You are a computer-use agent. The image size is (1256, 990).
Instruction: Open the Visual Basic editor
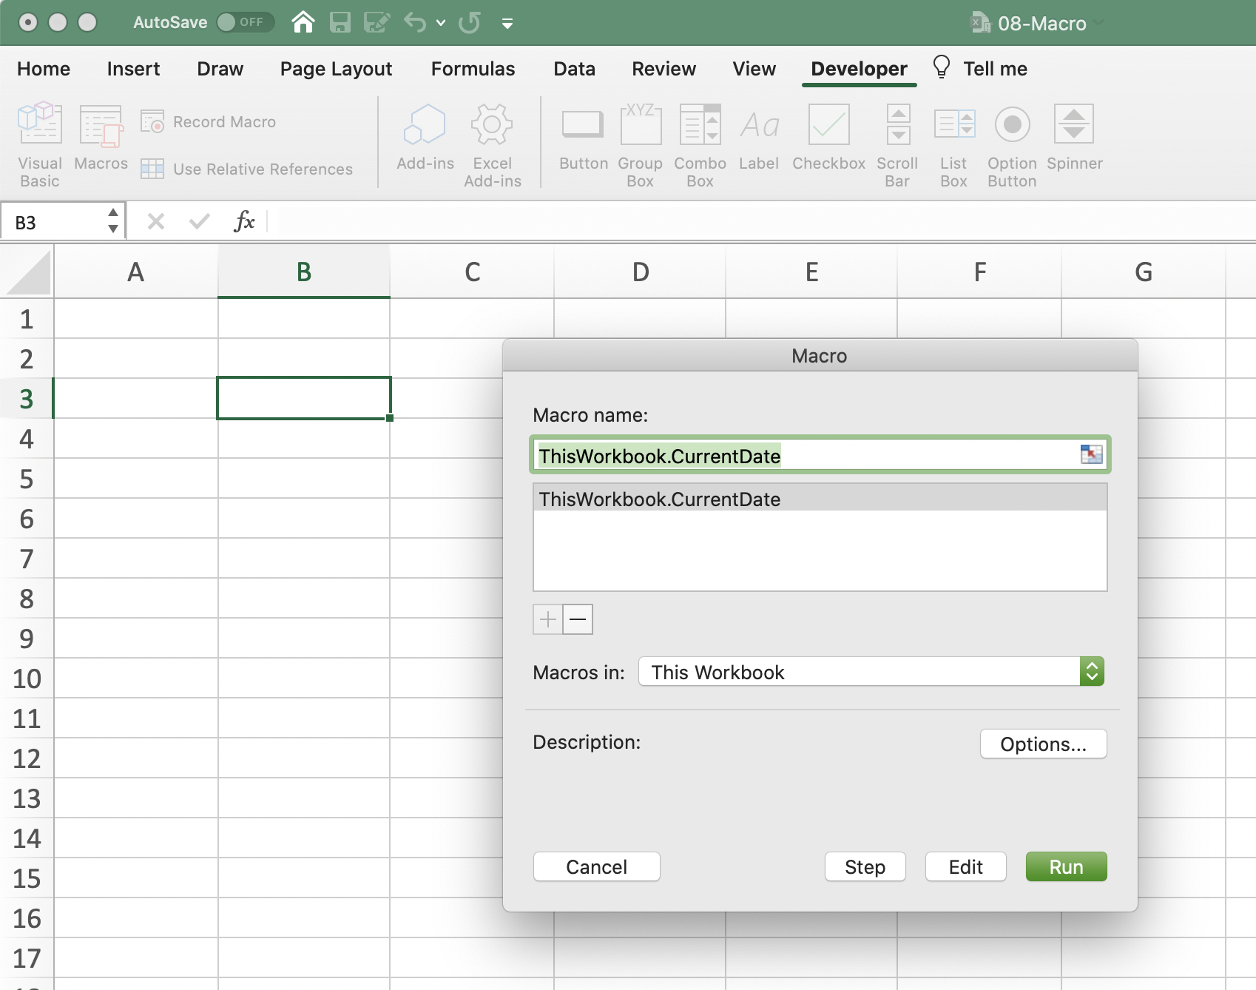coord(40,144)
